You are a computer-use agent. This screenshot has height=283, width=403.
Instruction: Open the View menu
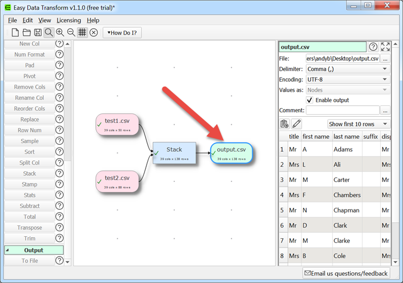pyautogui.click(x=45, y=20)
